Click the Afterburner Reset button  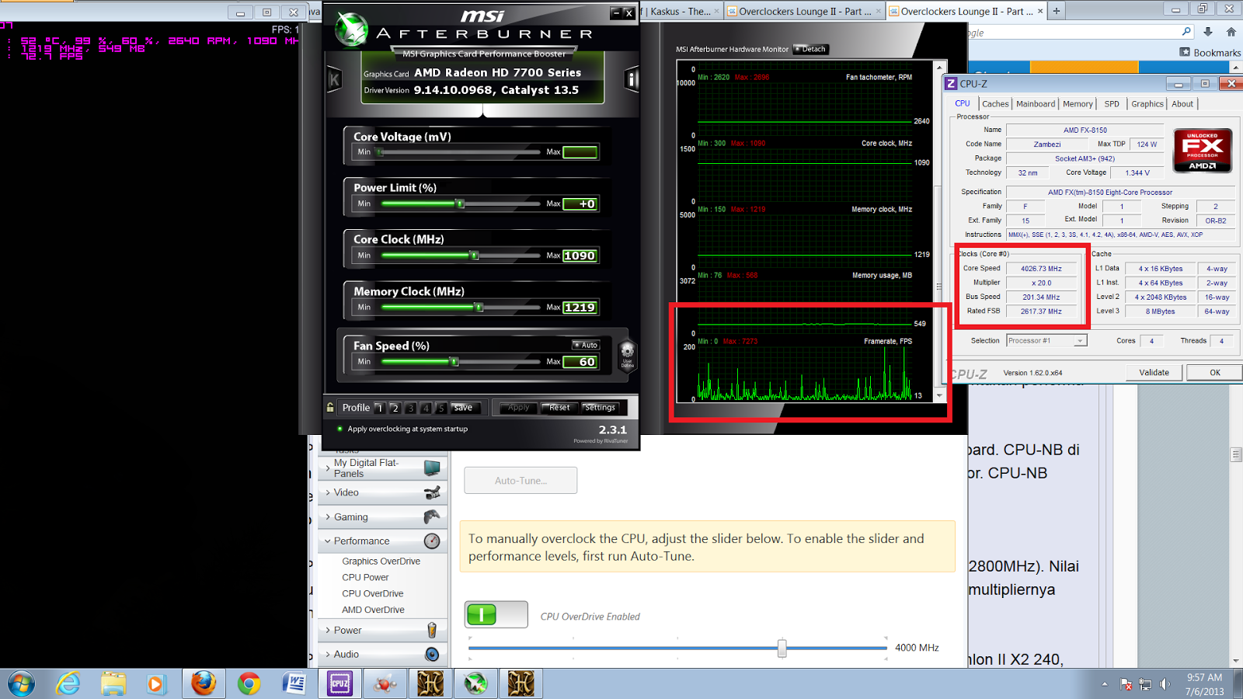(x=559, y=407)
